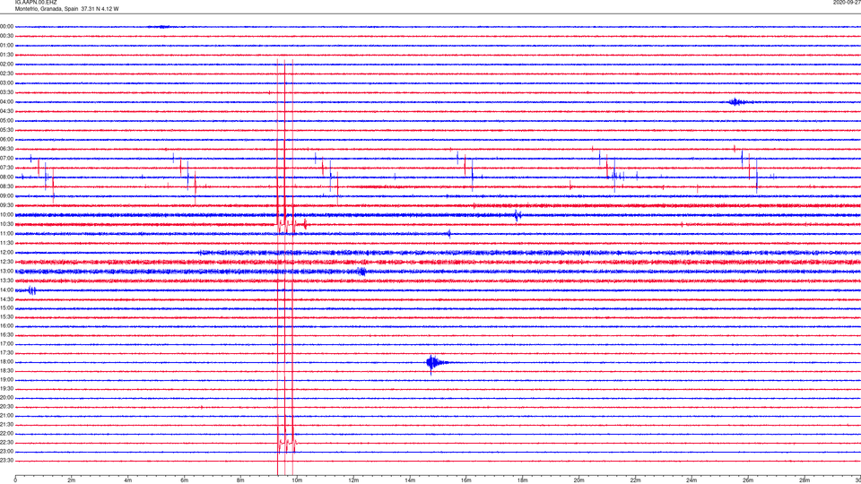
Task: Select the 09:30 trace time label
Action: [x=6, y=206]
